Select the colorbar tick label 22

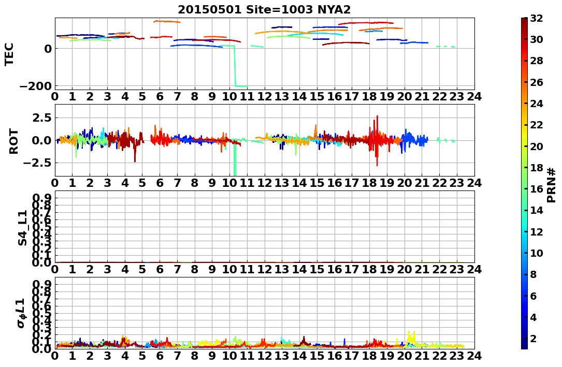(537, 125)
